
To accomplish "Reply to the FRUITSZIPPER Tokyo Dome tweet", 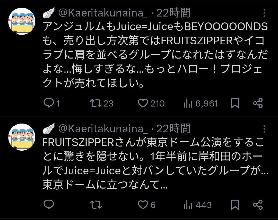I will (49, 205).
